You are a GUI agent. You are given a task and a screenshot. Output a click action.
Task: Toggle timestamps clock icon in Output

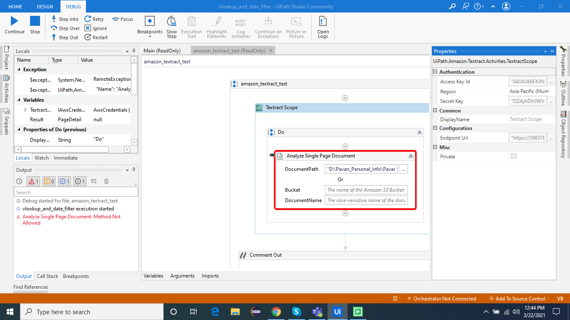(19, 181)
